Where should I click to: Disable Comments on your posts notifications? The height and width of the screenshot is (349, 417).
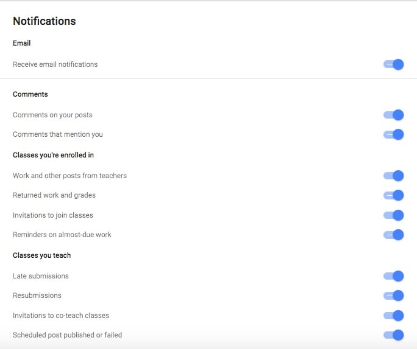click(394, 115)
